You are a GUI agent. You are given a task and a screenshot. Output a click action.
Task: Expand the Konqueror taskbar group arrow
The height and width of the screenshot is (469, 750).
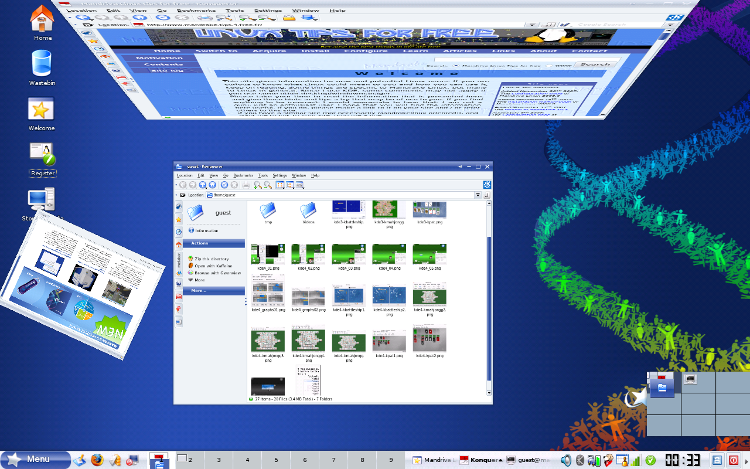[500, 460]
